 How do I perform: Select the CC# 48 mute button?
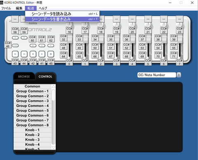tap(64, 46)
